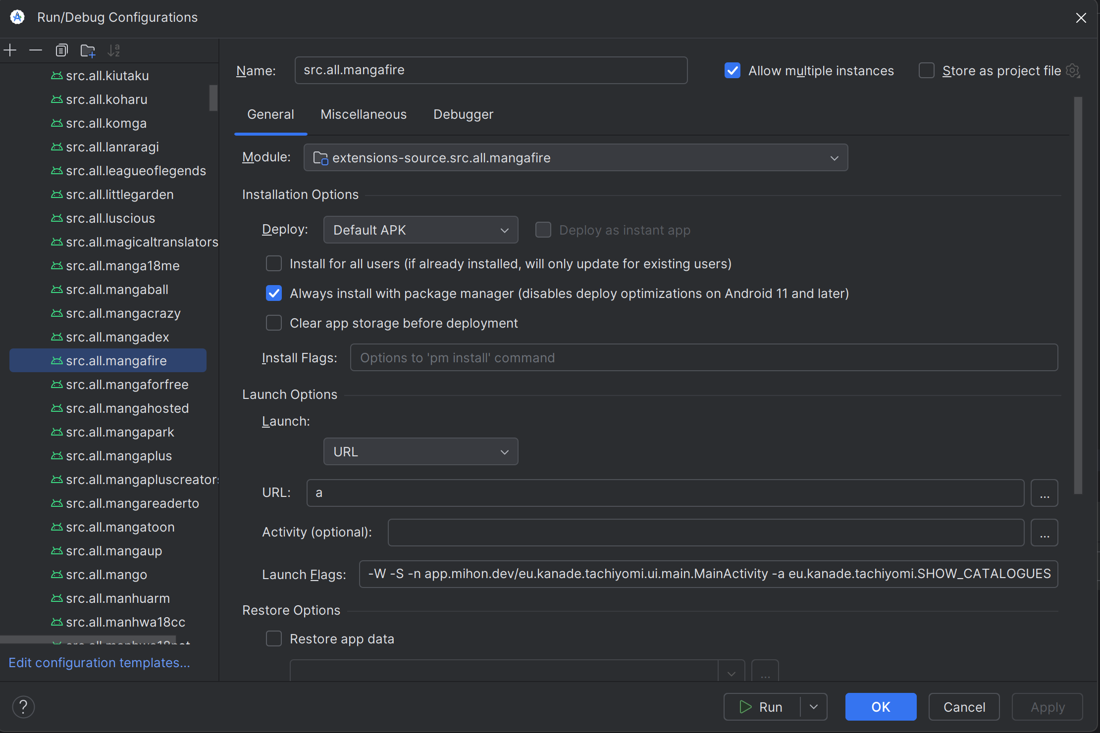The width and height of the screenshot is (1100, 733).
Task: Click the Add New Configuration plus icon
Action: (10, 50)
